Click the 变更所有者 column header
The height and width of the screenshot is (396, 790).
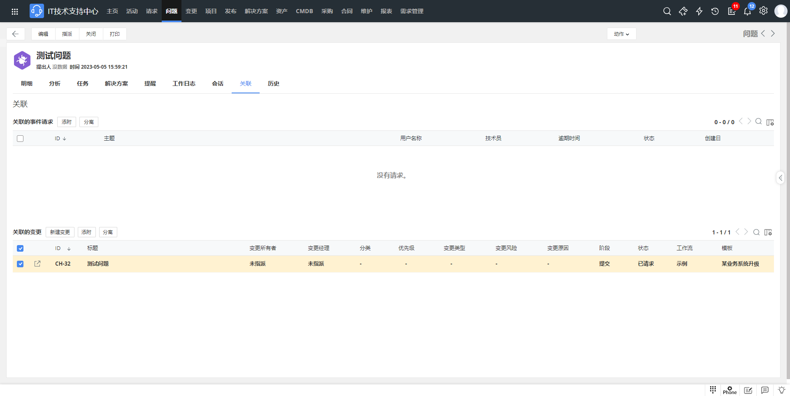point(263,248)
